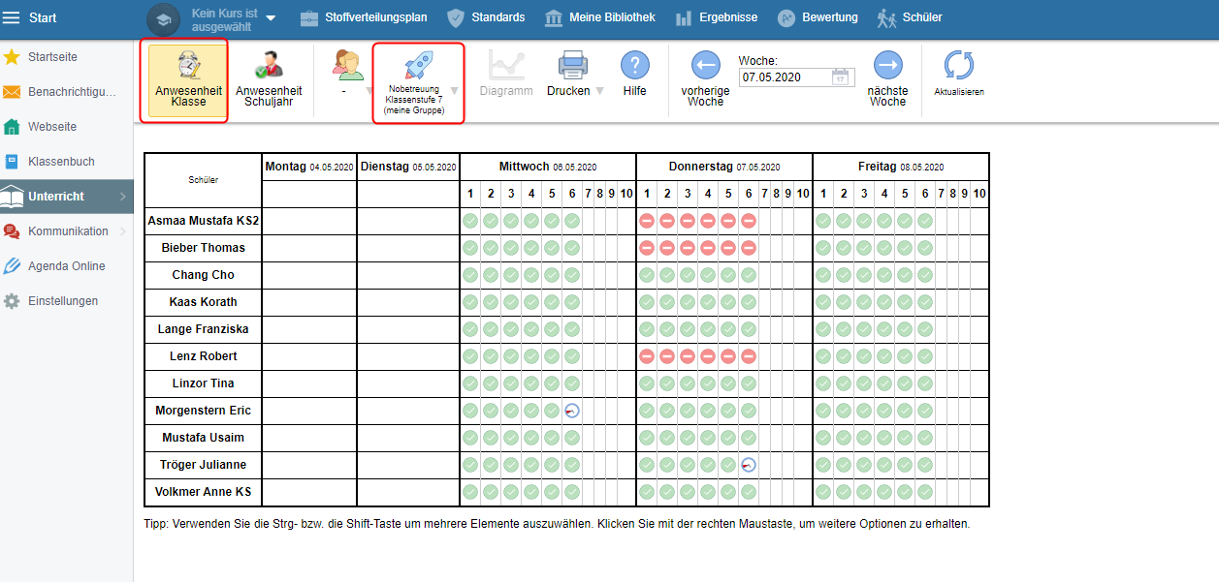The image size is (1219, 582).
Task: Select student Lenz Robert
Action: click(x=203, y=356)
